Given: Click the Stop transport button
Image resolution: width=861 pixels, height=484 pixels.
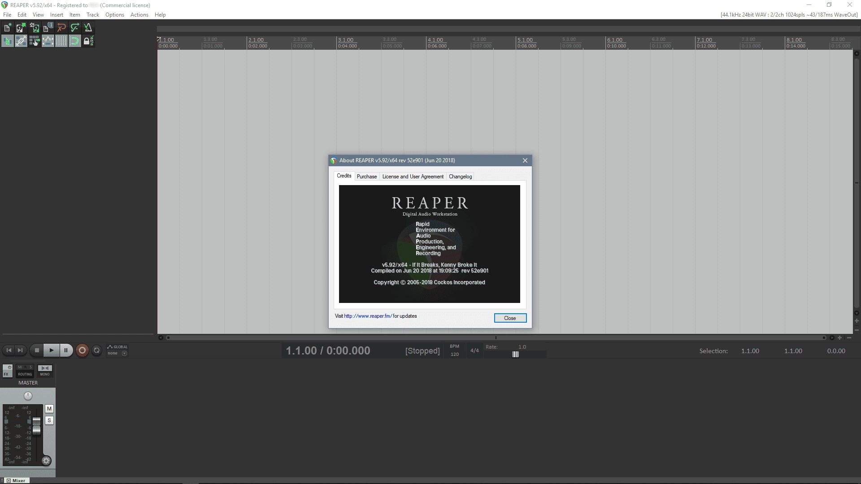Looking at the screenshot, I should click(x=37, y=350).
